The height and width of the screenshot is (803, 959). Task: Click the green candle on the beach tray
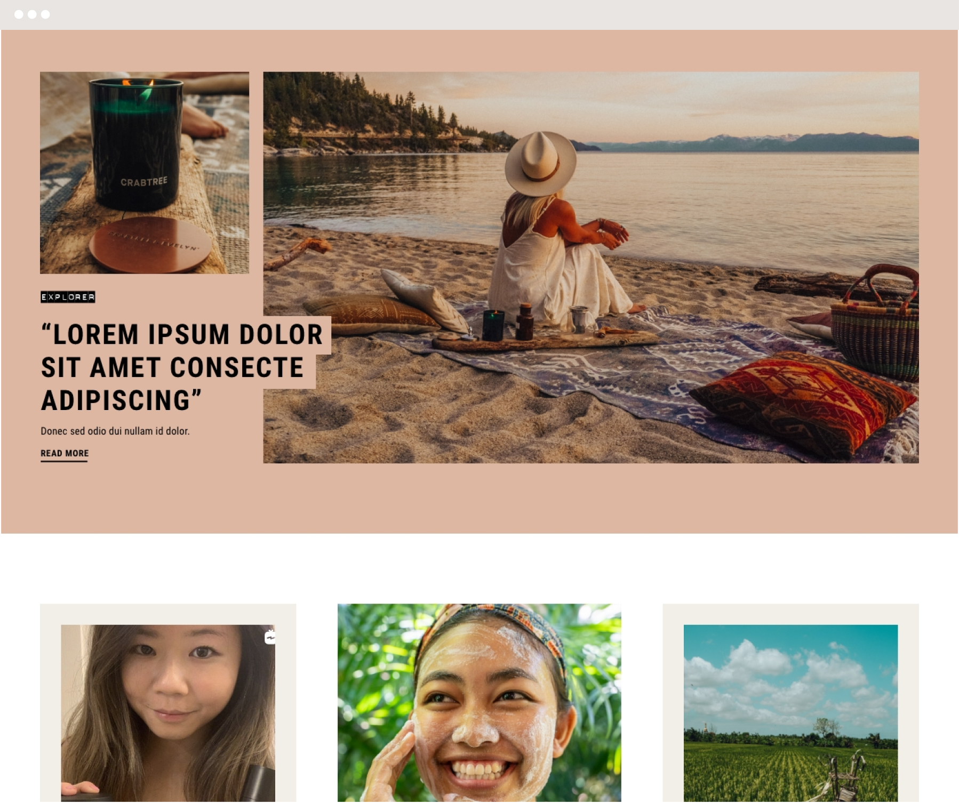pos(493,325)
